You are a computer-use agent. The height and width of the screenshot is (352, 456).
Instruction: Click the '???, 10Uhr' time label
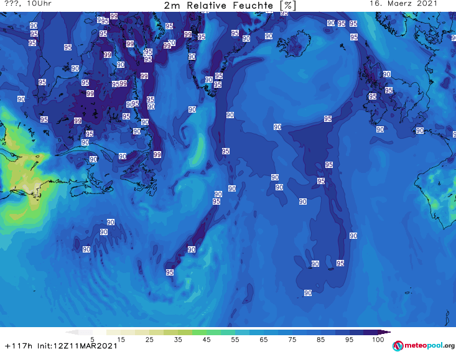28,4
